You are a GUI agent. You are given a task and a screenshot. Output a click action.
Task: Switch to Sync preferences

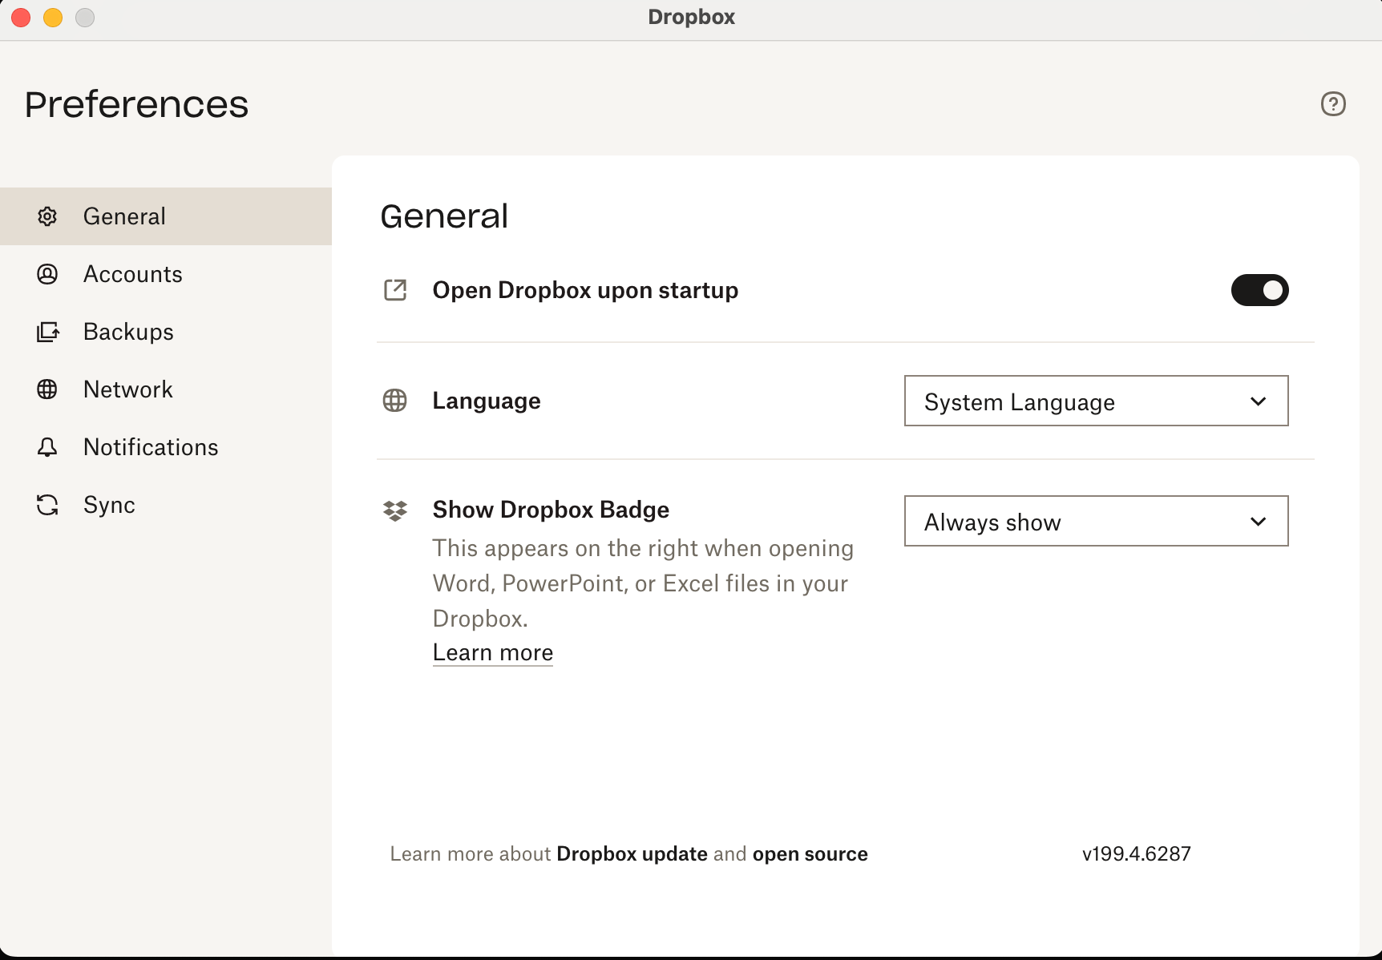point(109,505)
